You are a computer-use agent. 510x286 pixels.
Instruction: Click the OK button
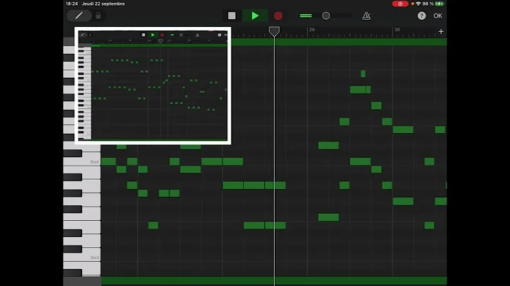[438, 16]
